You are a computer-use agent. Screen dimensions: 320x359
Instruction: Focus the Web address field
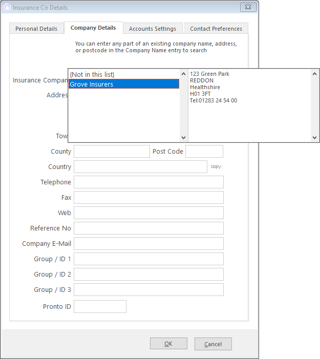[x=148, y=213]
